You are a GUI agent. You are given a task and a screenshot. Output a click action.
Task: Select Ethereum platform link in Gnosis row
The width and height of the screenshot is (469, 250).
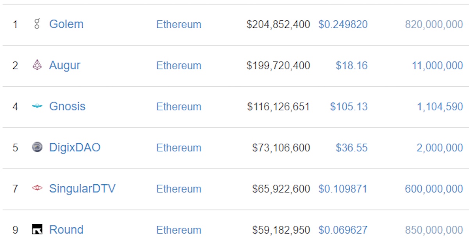tap(179, 106)
